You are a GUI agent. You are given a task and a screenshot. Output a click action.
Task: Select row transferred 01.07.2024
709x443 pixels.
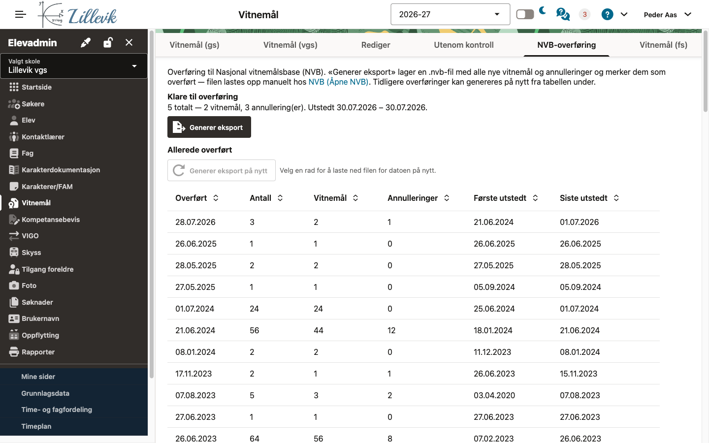click(414, 309)
